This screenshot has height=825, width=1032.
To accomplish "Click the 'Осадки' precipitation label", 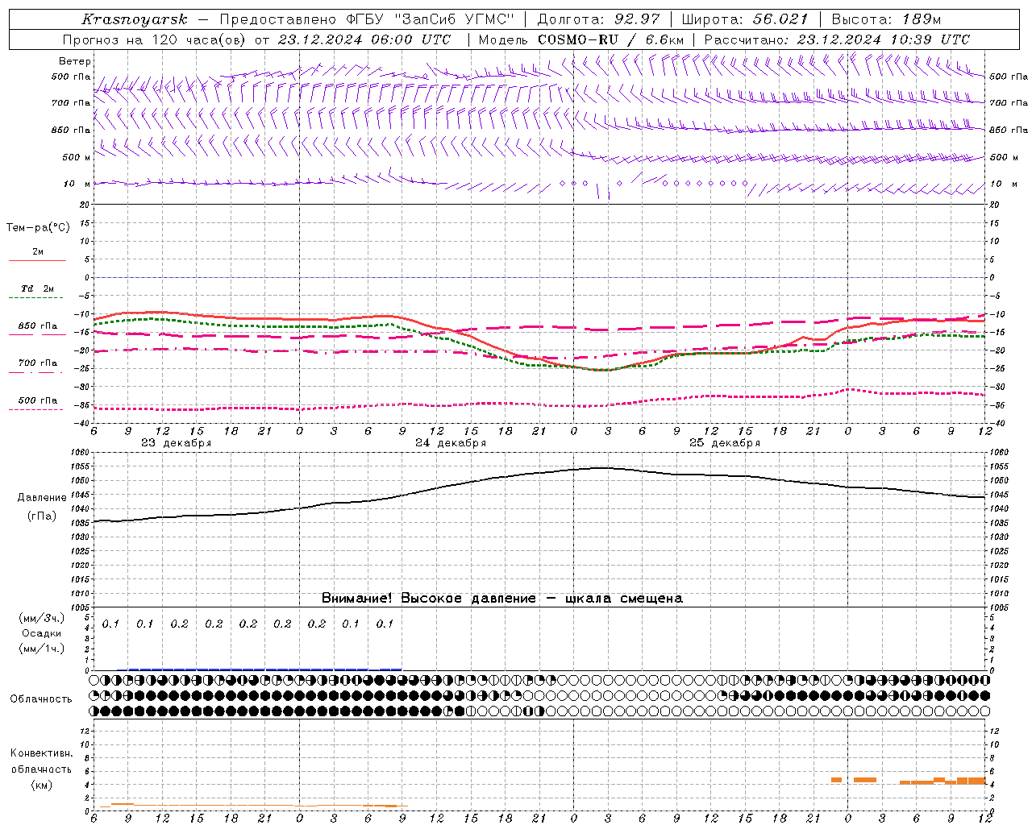I will pyautogui.click(x=41, y=633).
